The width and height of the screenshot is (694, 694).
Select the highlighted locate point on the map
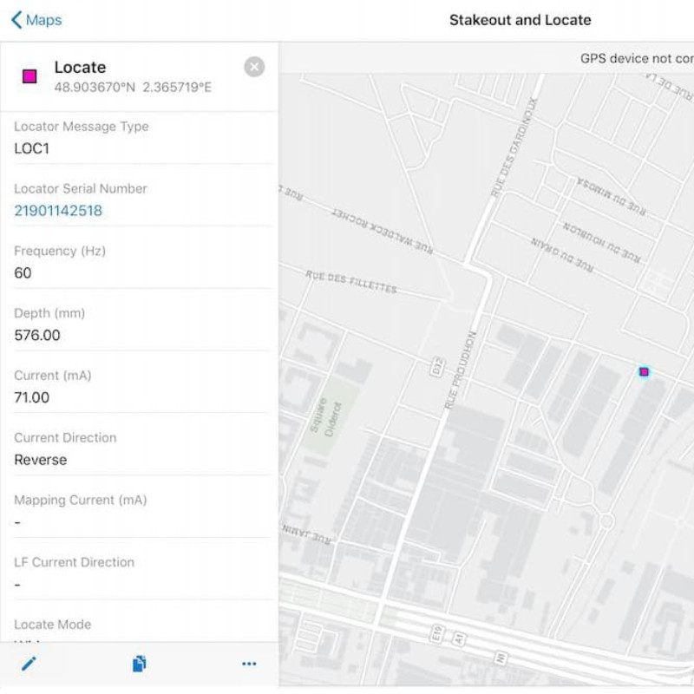pyautogui.click(x=644, y=371)
